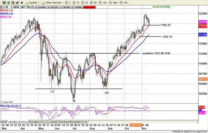208x133 pixels.
Task: Click the Jul month label on time axis
Action: point(75,129)
